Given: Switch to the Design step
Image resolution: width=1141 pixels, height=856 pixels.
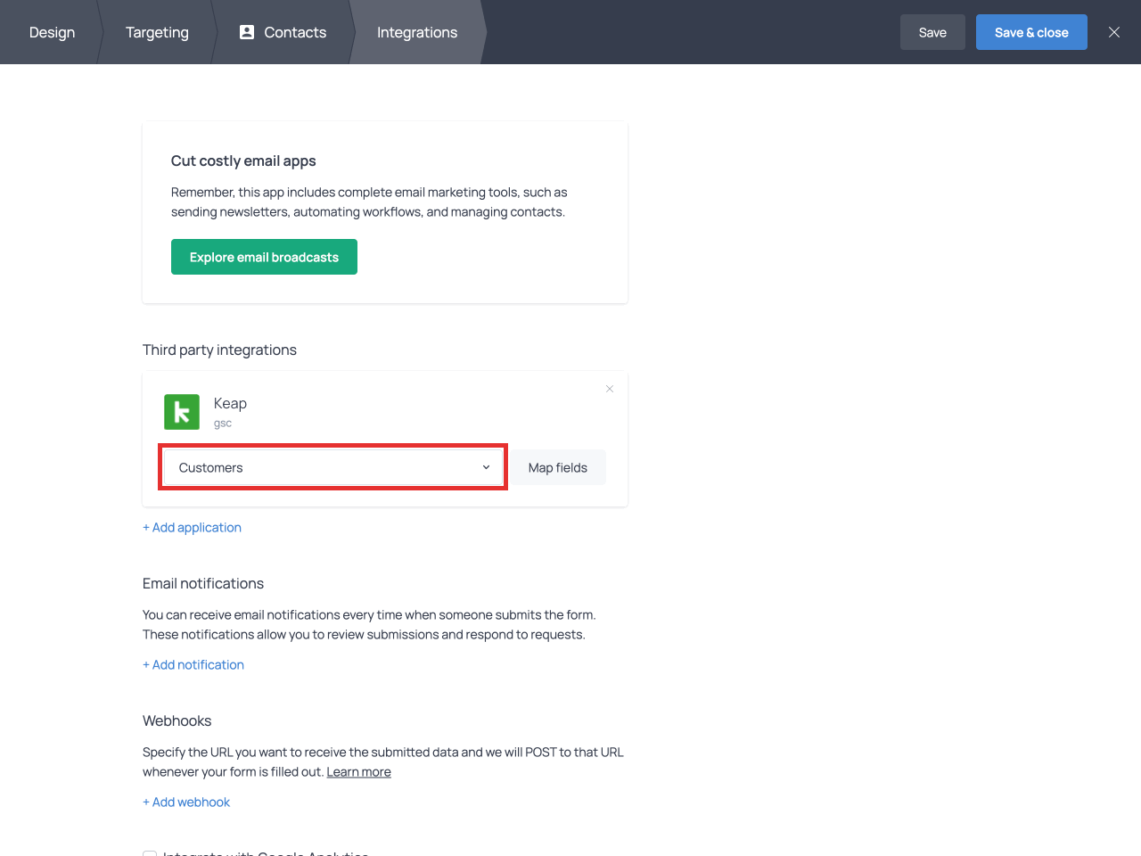Looking at the screenshot, I should pos(52,32).
